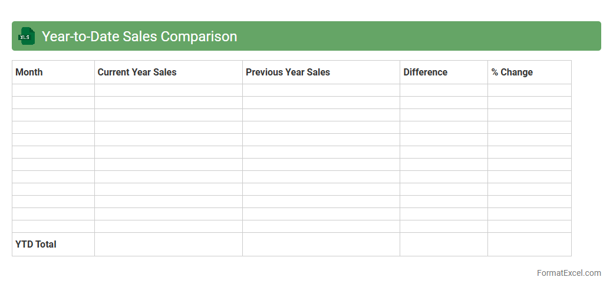Open the FormatExcel.com link
The image size is (613, 290).
pos(568,273)
